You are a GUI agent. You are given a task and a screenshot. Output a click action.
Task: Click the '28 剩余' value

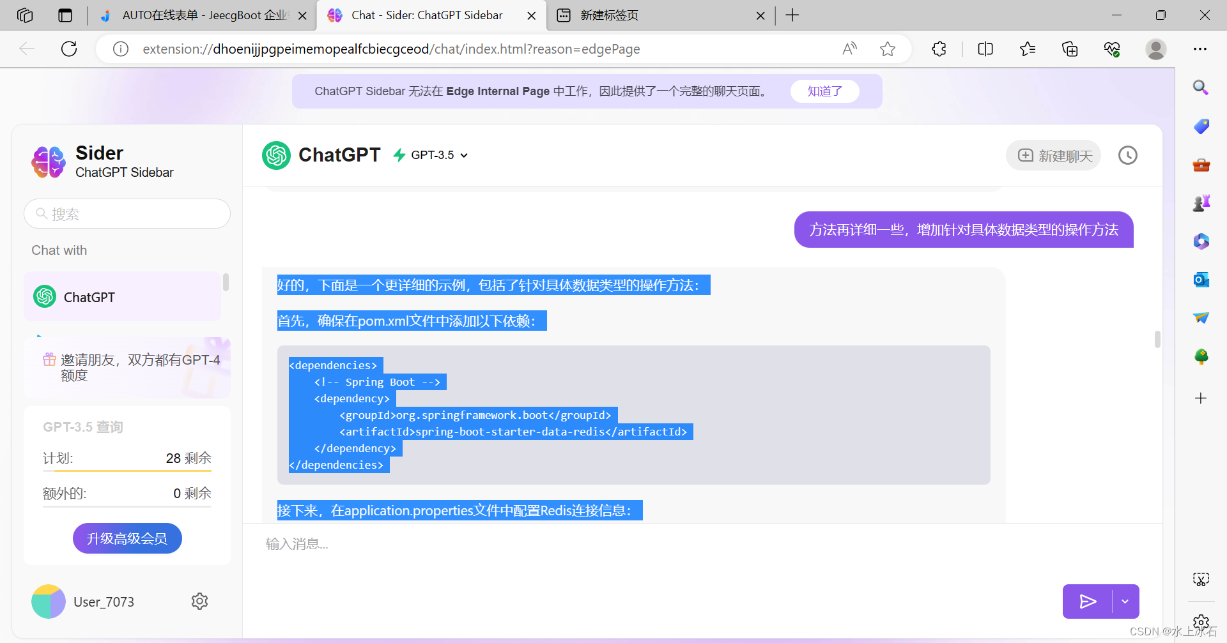coord(189,458)
